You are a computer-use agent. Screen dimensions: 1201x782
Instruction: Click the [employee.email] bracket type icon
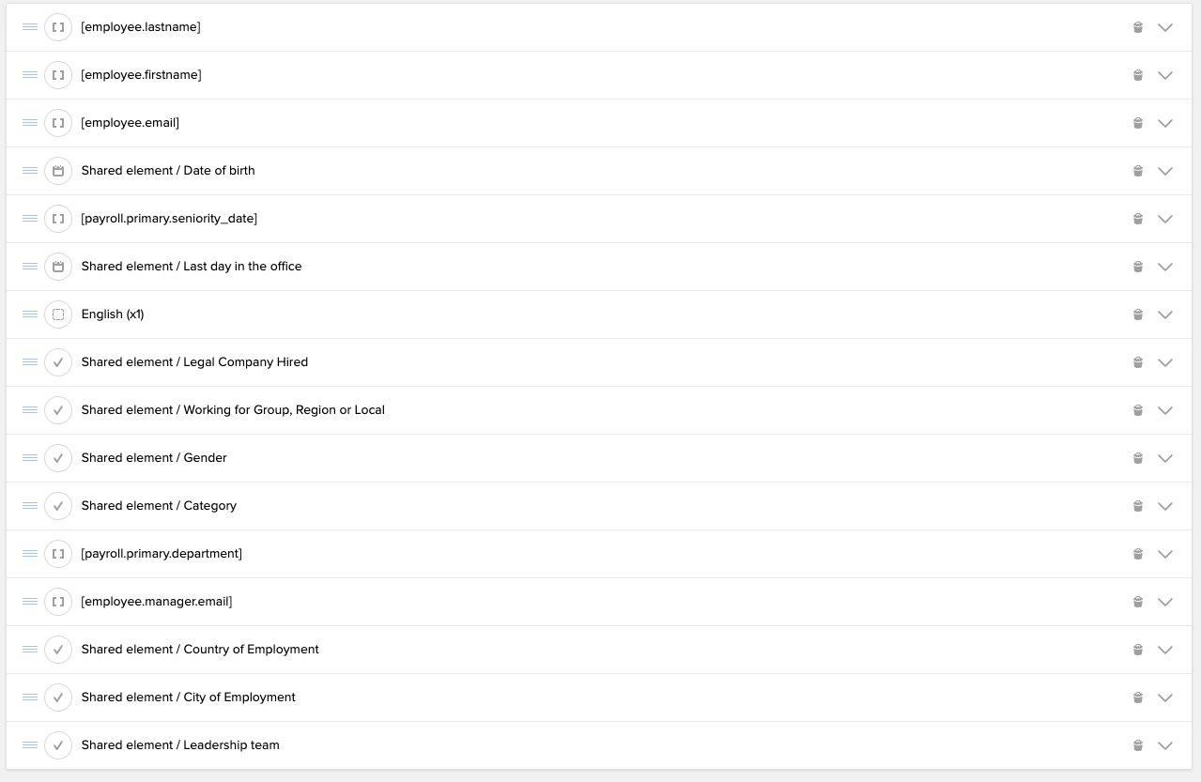[x=58, y=123]
